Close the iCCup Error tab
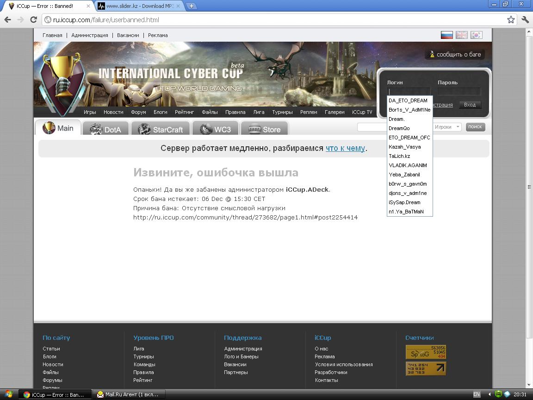 (x=88, y=6)
